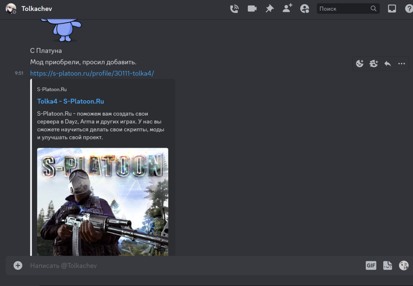Click the plus attachment button
413x286 pixels.
click(x=18, y=265)
